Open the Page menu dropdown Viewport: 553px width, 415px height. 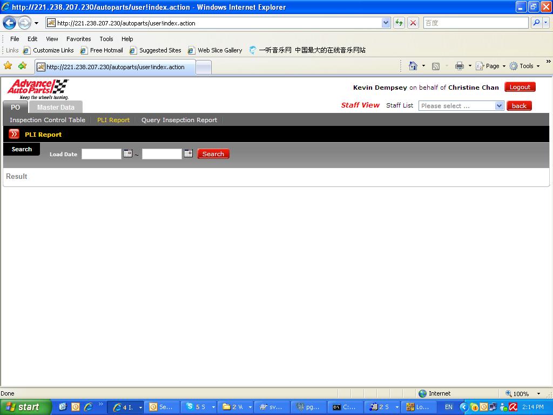pyautogui.click(x=491, y=66)
